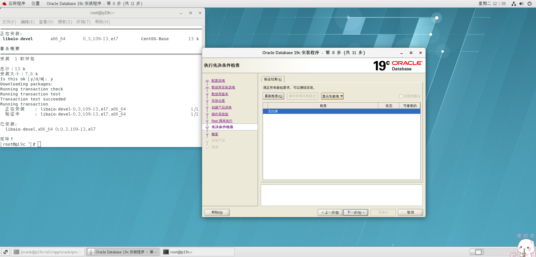Open 终端(T) menu in the terminal window
Screen dimensions: 536x257
[84, 22]
